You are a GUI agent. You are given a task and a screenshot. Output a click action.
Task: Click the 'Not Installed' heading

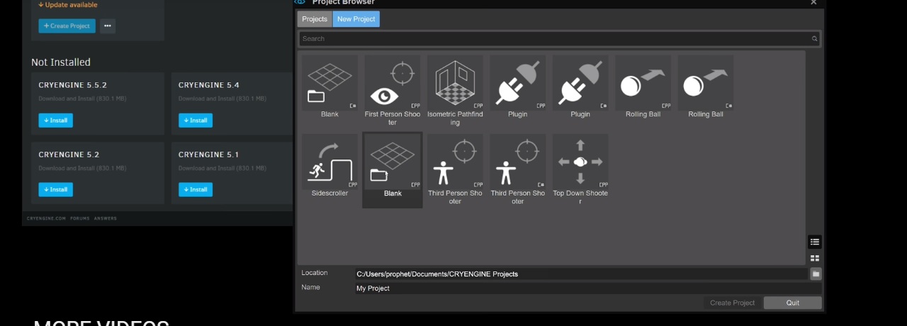(x=61, y=62)
